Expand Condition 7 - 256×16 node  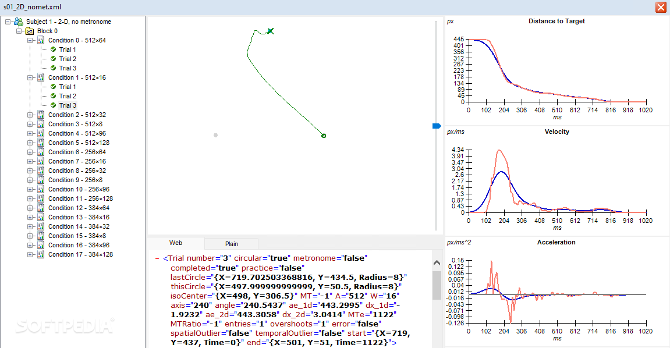tap(30, 161)
